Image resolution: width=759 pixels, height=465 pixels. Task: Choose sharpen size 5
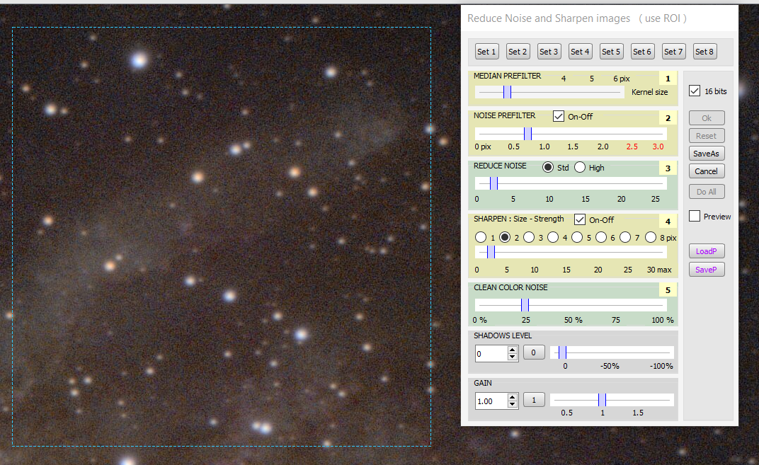pyautogui.click(x=577, y=237)
